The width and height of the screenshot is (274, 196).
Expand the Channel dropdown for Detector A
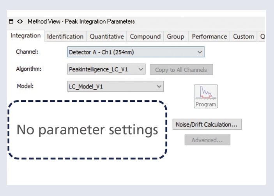point(136,52)
